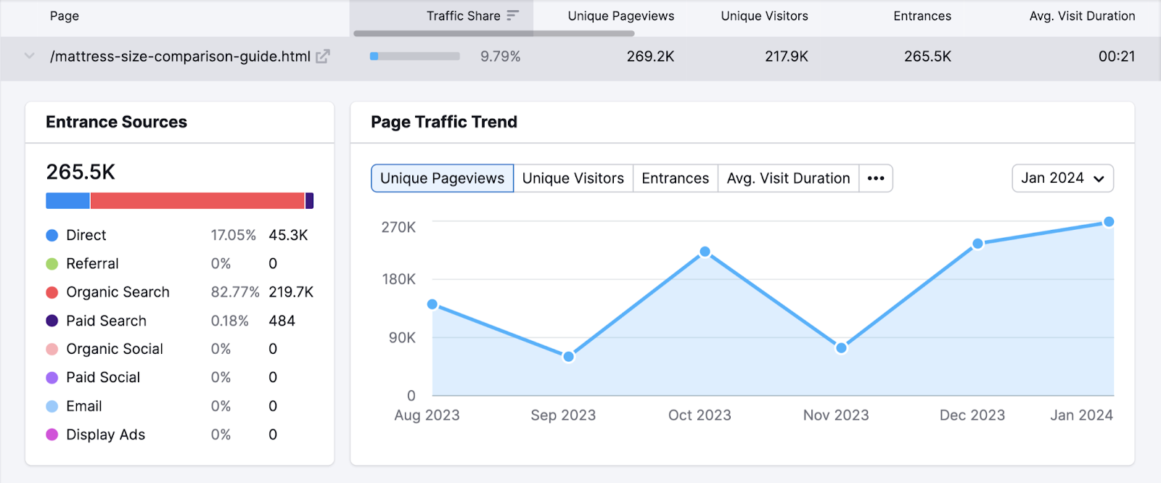Switch chart to Entrances tab

point(675,178)
